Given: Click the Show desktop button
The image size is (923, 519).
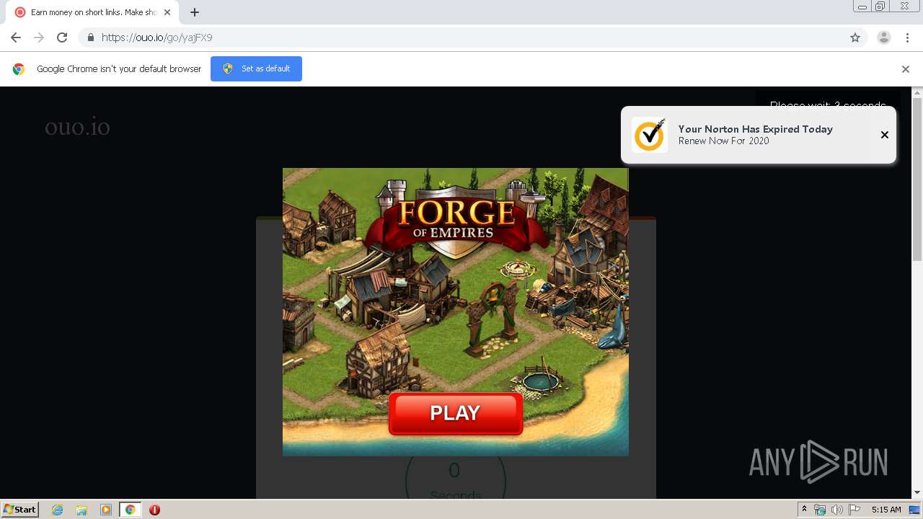Looking at the screenshot, I should tap(915, 510).
